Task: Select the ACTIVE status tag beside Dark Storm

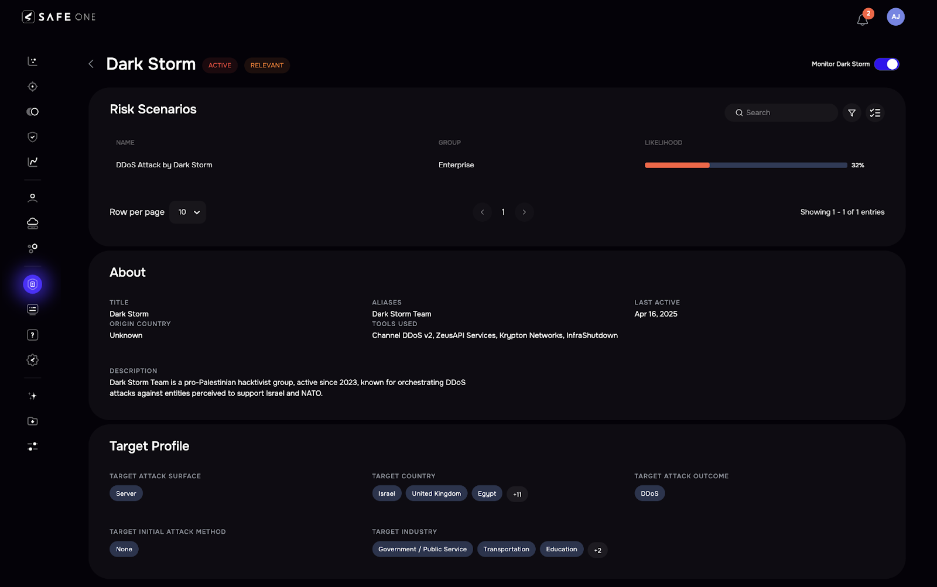Action: point(220,65)
